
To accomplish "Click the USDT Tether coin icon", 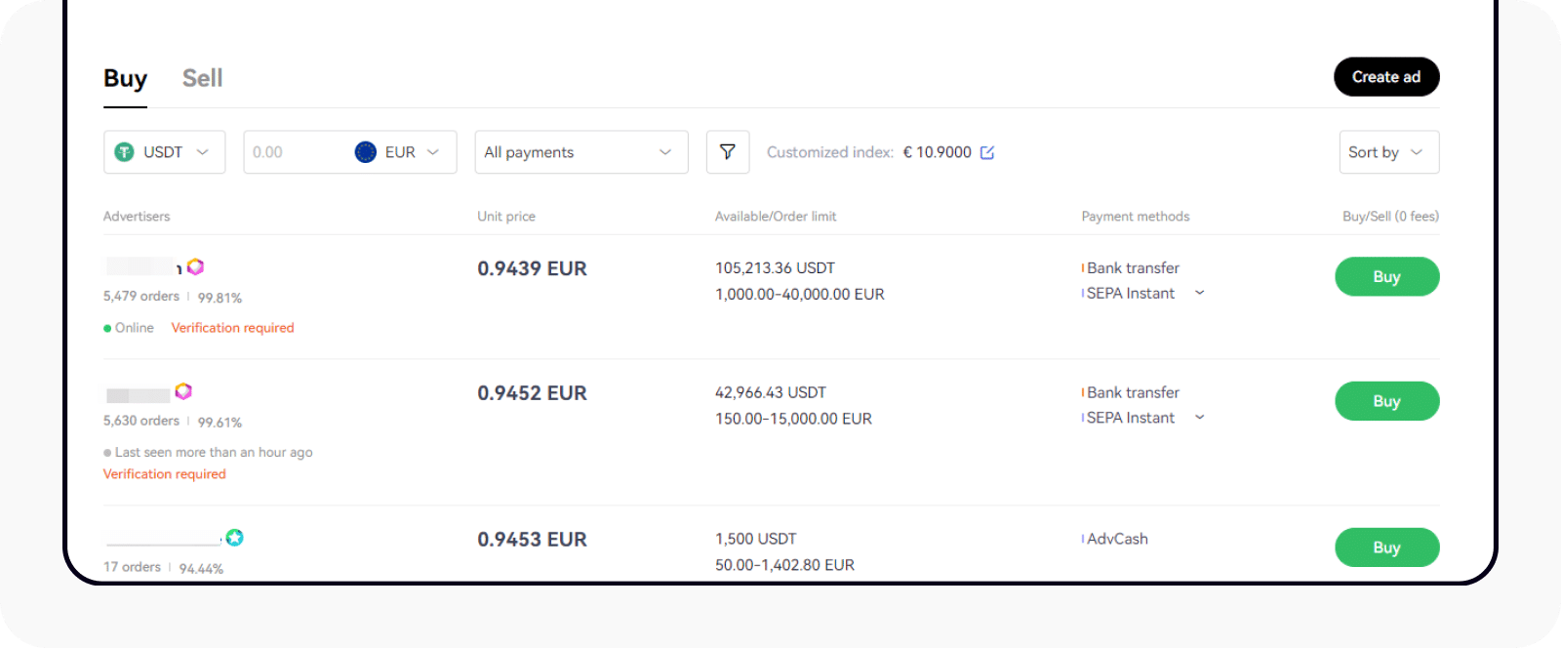I will 124,152.
